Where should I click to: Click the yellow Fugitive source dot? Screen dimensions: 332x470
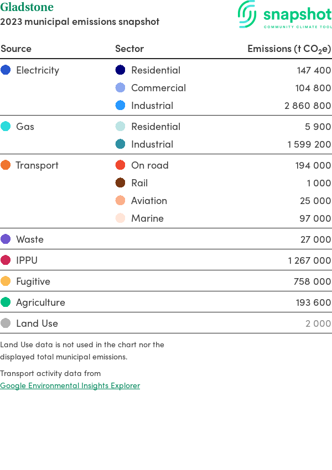(6, 281)
